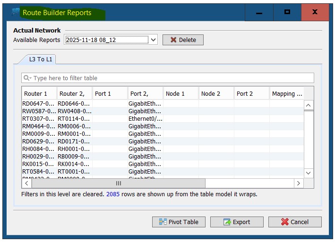Click the Pivot Table button
The width and height of the screenshot is (335, 242).
tap(182, 222)
